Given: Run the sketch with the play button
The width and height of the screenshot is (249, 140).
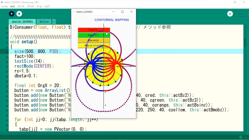Looking at the screenshot, I should pos(11,14).
